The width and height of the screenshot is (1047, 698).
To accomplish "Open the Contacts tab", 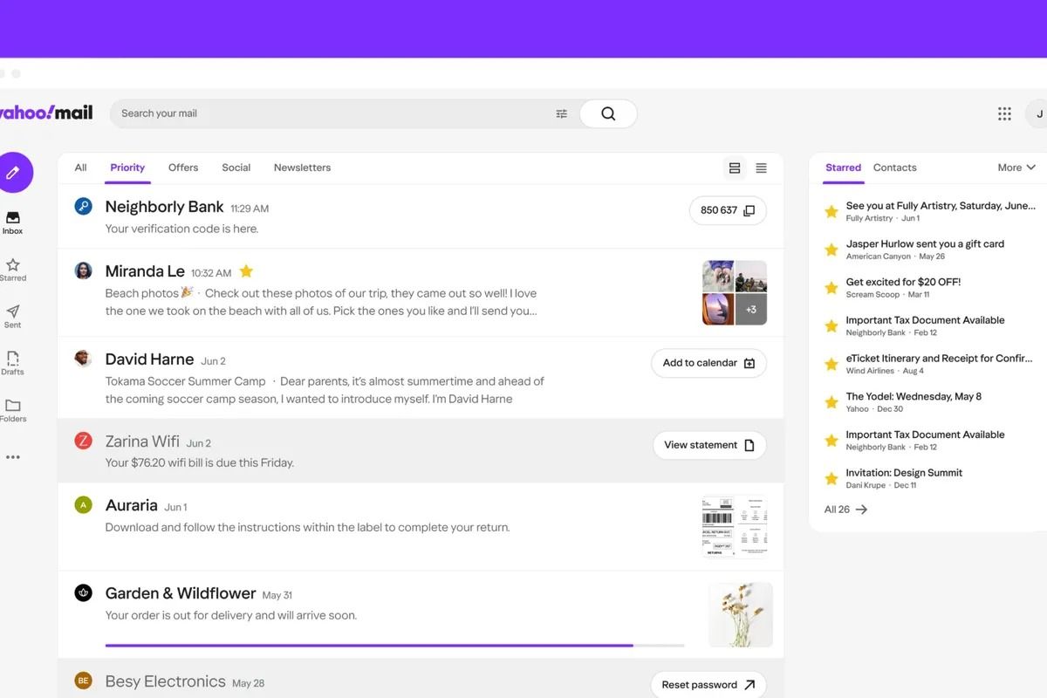I will coord(894,167).
